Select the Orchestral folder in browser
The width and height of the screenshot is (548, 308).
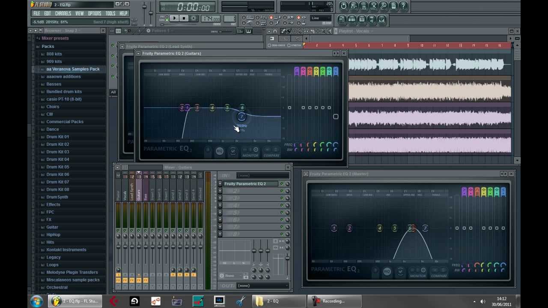[x=57, y=287]
